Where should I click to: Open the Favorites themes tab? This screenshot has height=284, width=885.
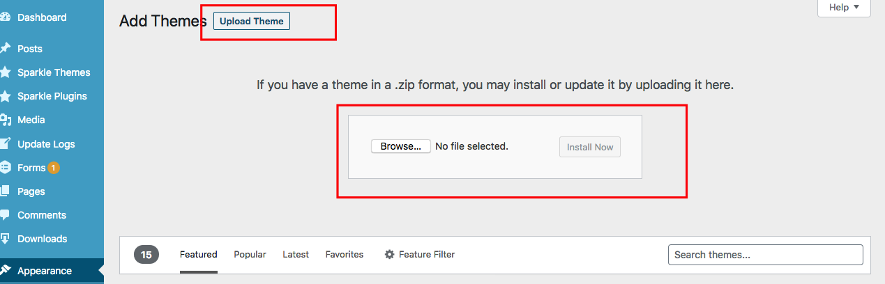(345, 255)
